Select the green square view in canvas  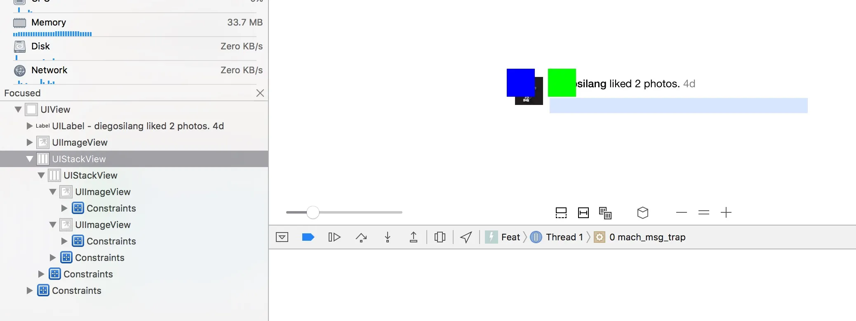pos(562,83)
